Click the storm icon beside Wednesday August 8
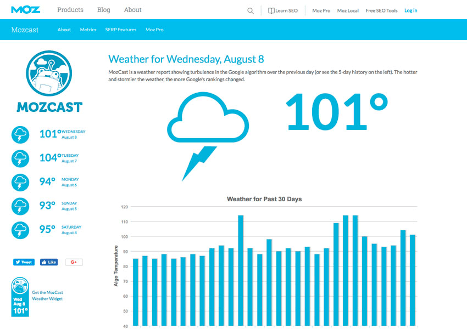 (x=20, y=135)
